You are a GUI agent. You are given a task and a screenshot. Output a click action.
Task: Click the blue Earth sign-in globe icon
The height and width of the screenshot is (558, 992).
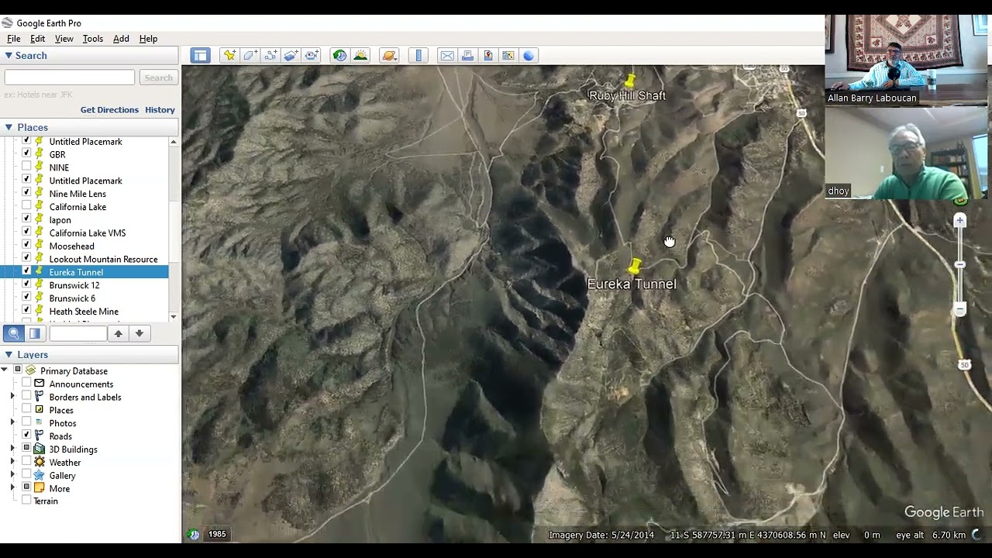point(529,55)
